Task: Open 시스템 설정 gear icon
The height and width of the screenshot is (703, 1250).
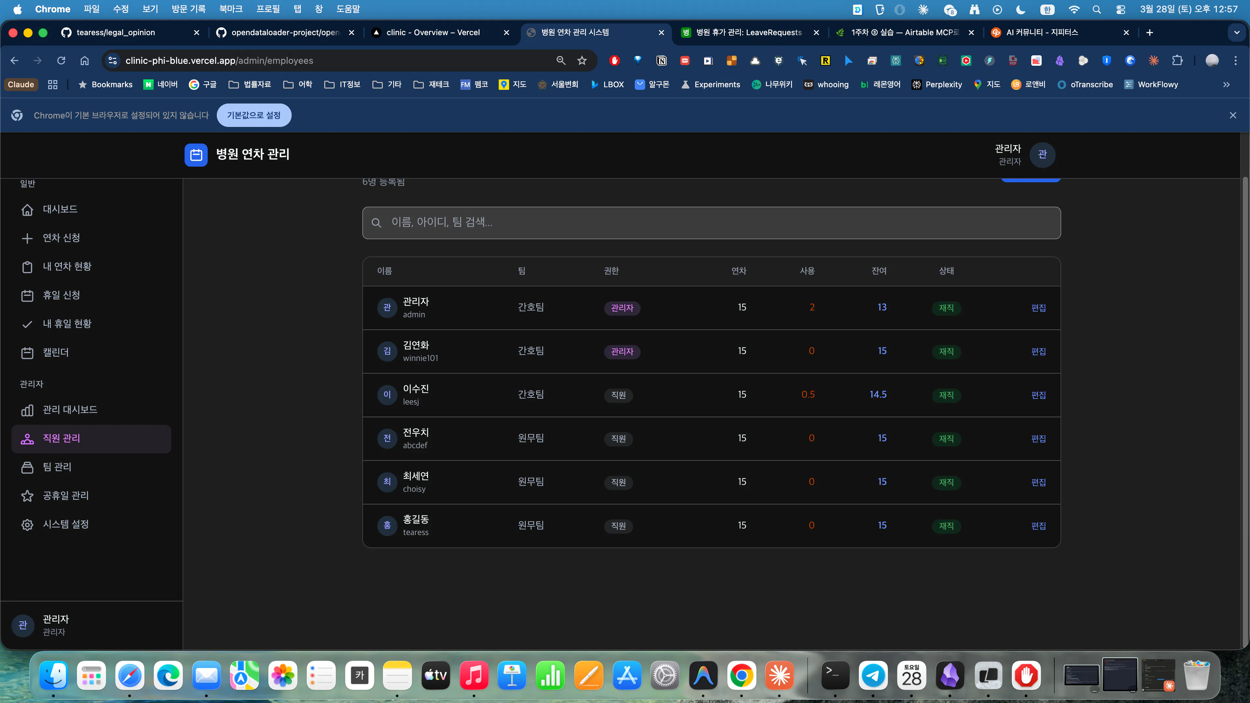Action: click(27, 524)
